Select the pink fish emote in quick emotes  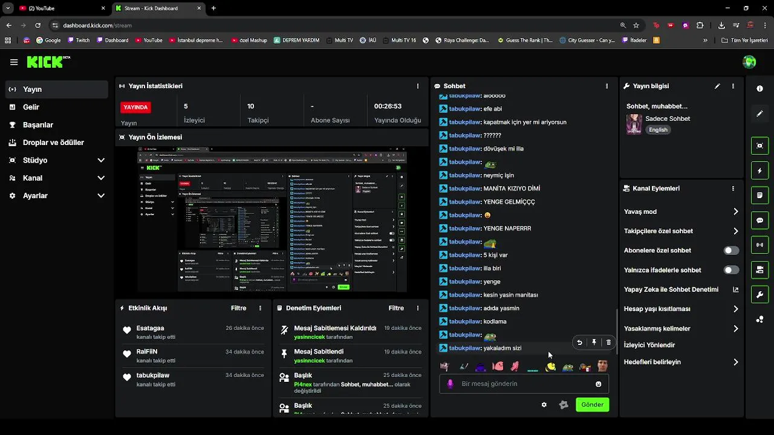(x=498, y=366)
